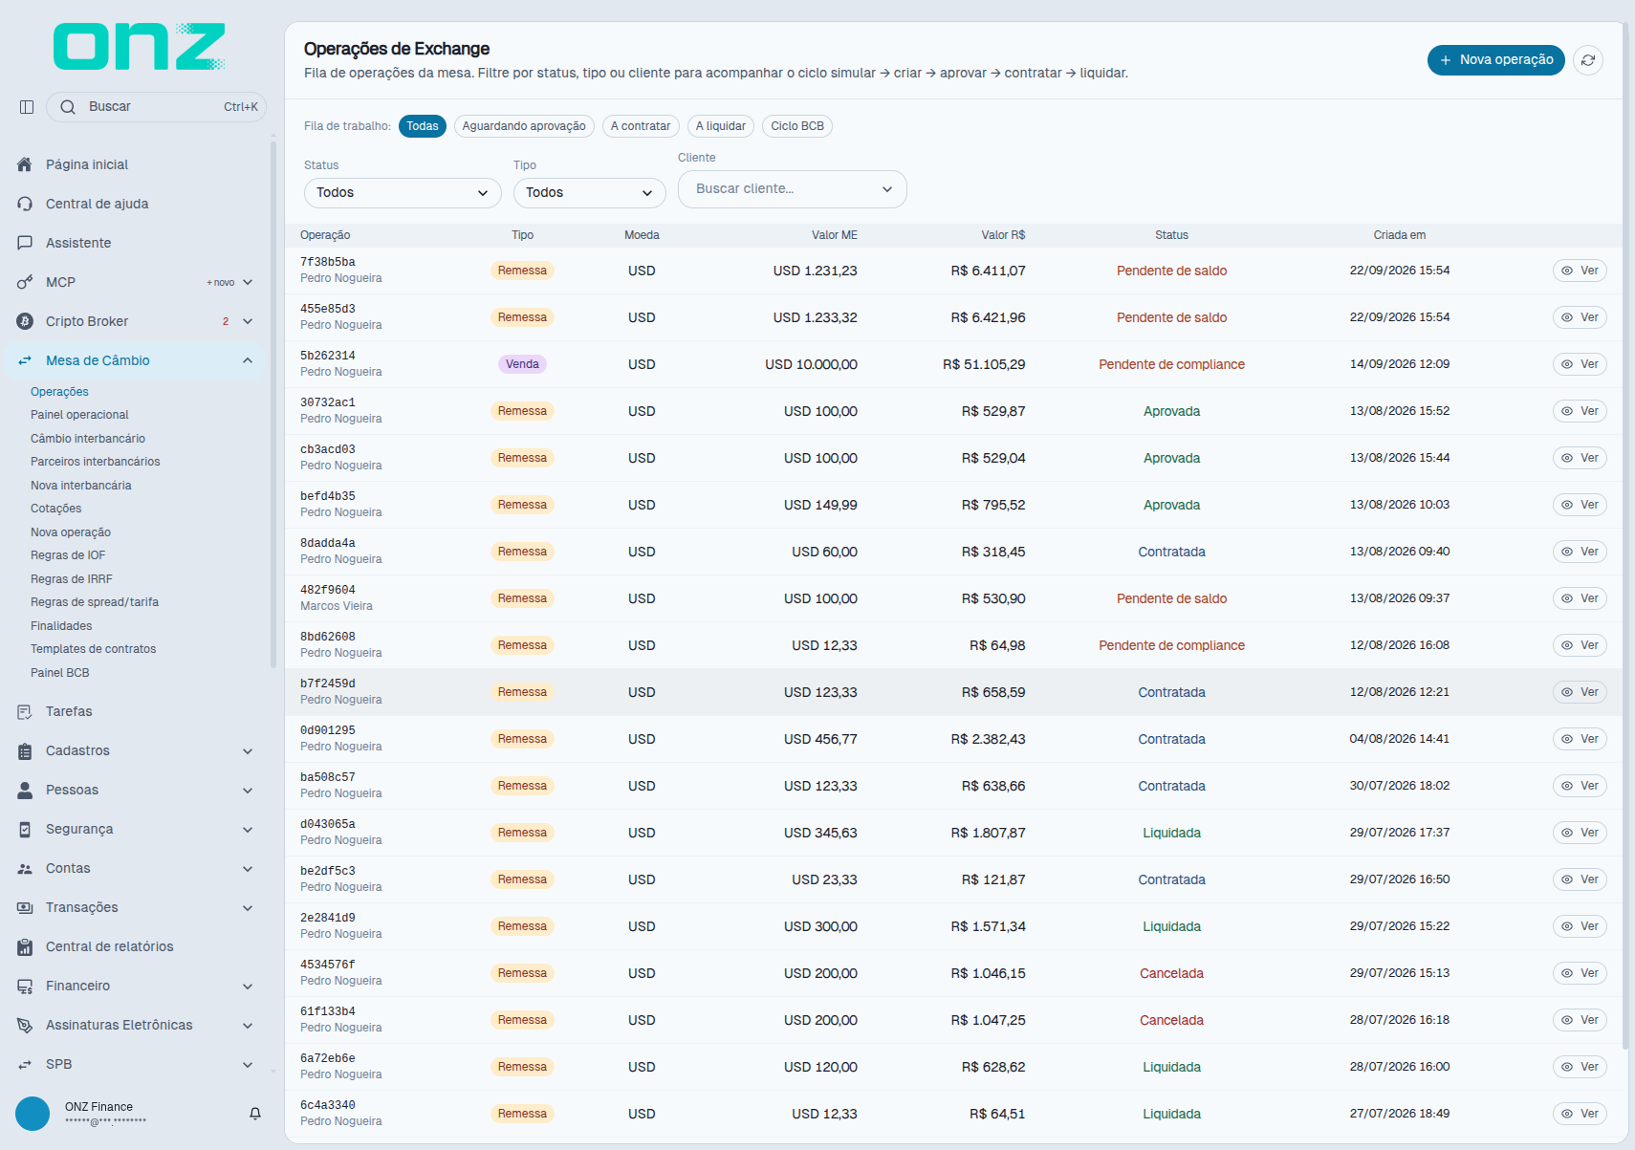
Task: Select the Todas queue filter
Action: pos(422,126)
